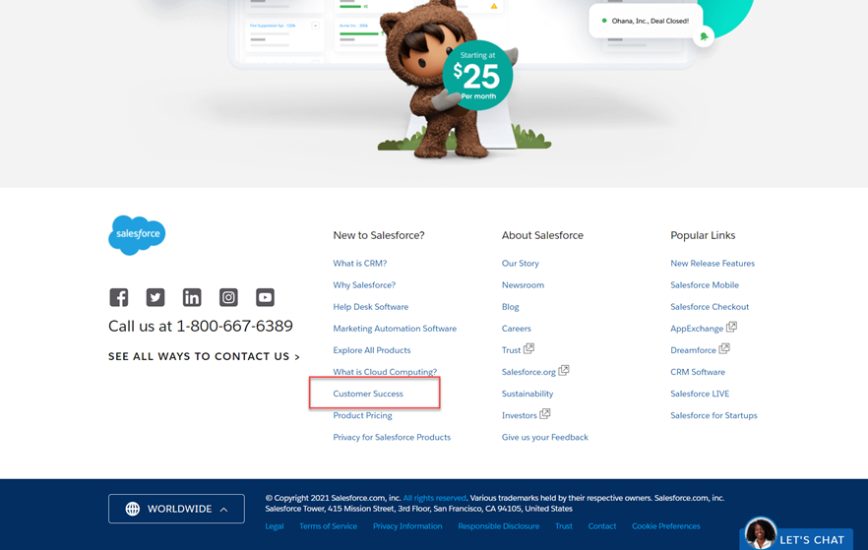Open the Why Salesforce? link
This screenshot has height=550, width=868.
point(364,285)
